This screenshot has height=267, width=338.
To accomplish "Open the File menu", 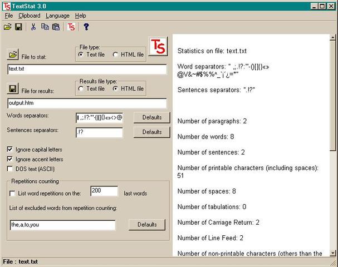I will 9,16.
